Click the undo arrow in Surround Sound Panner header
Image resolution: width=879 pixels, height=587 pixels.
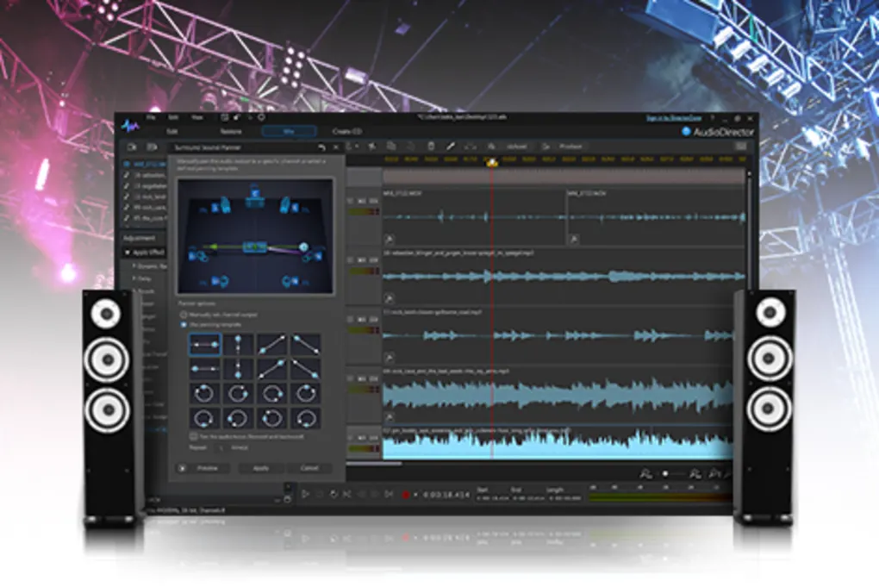[x=321, y=147]
